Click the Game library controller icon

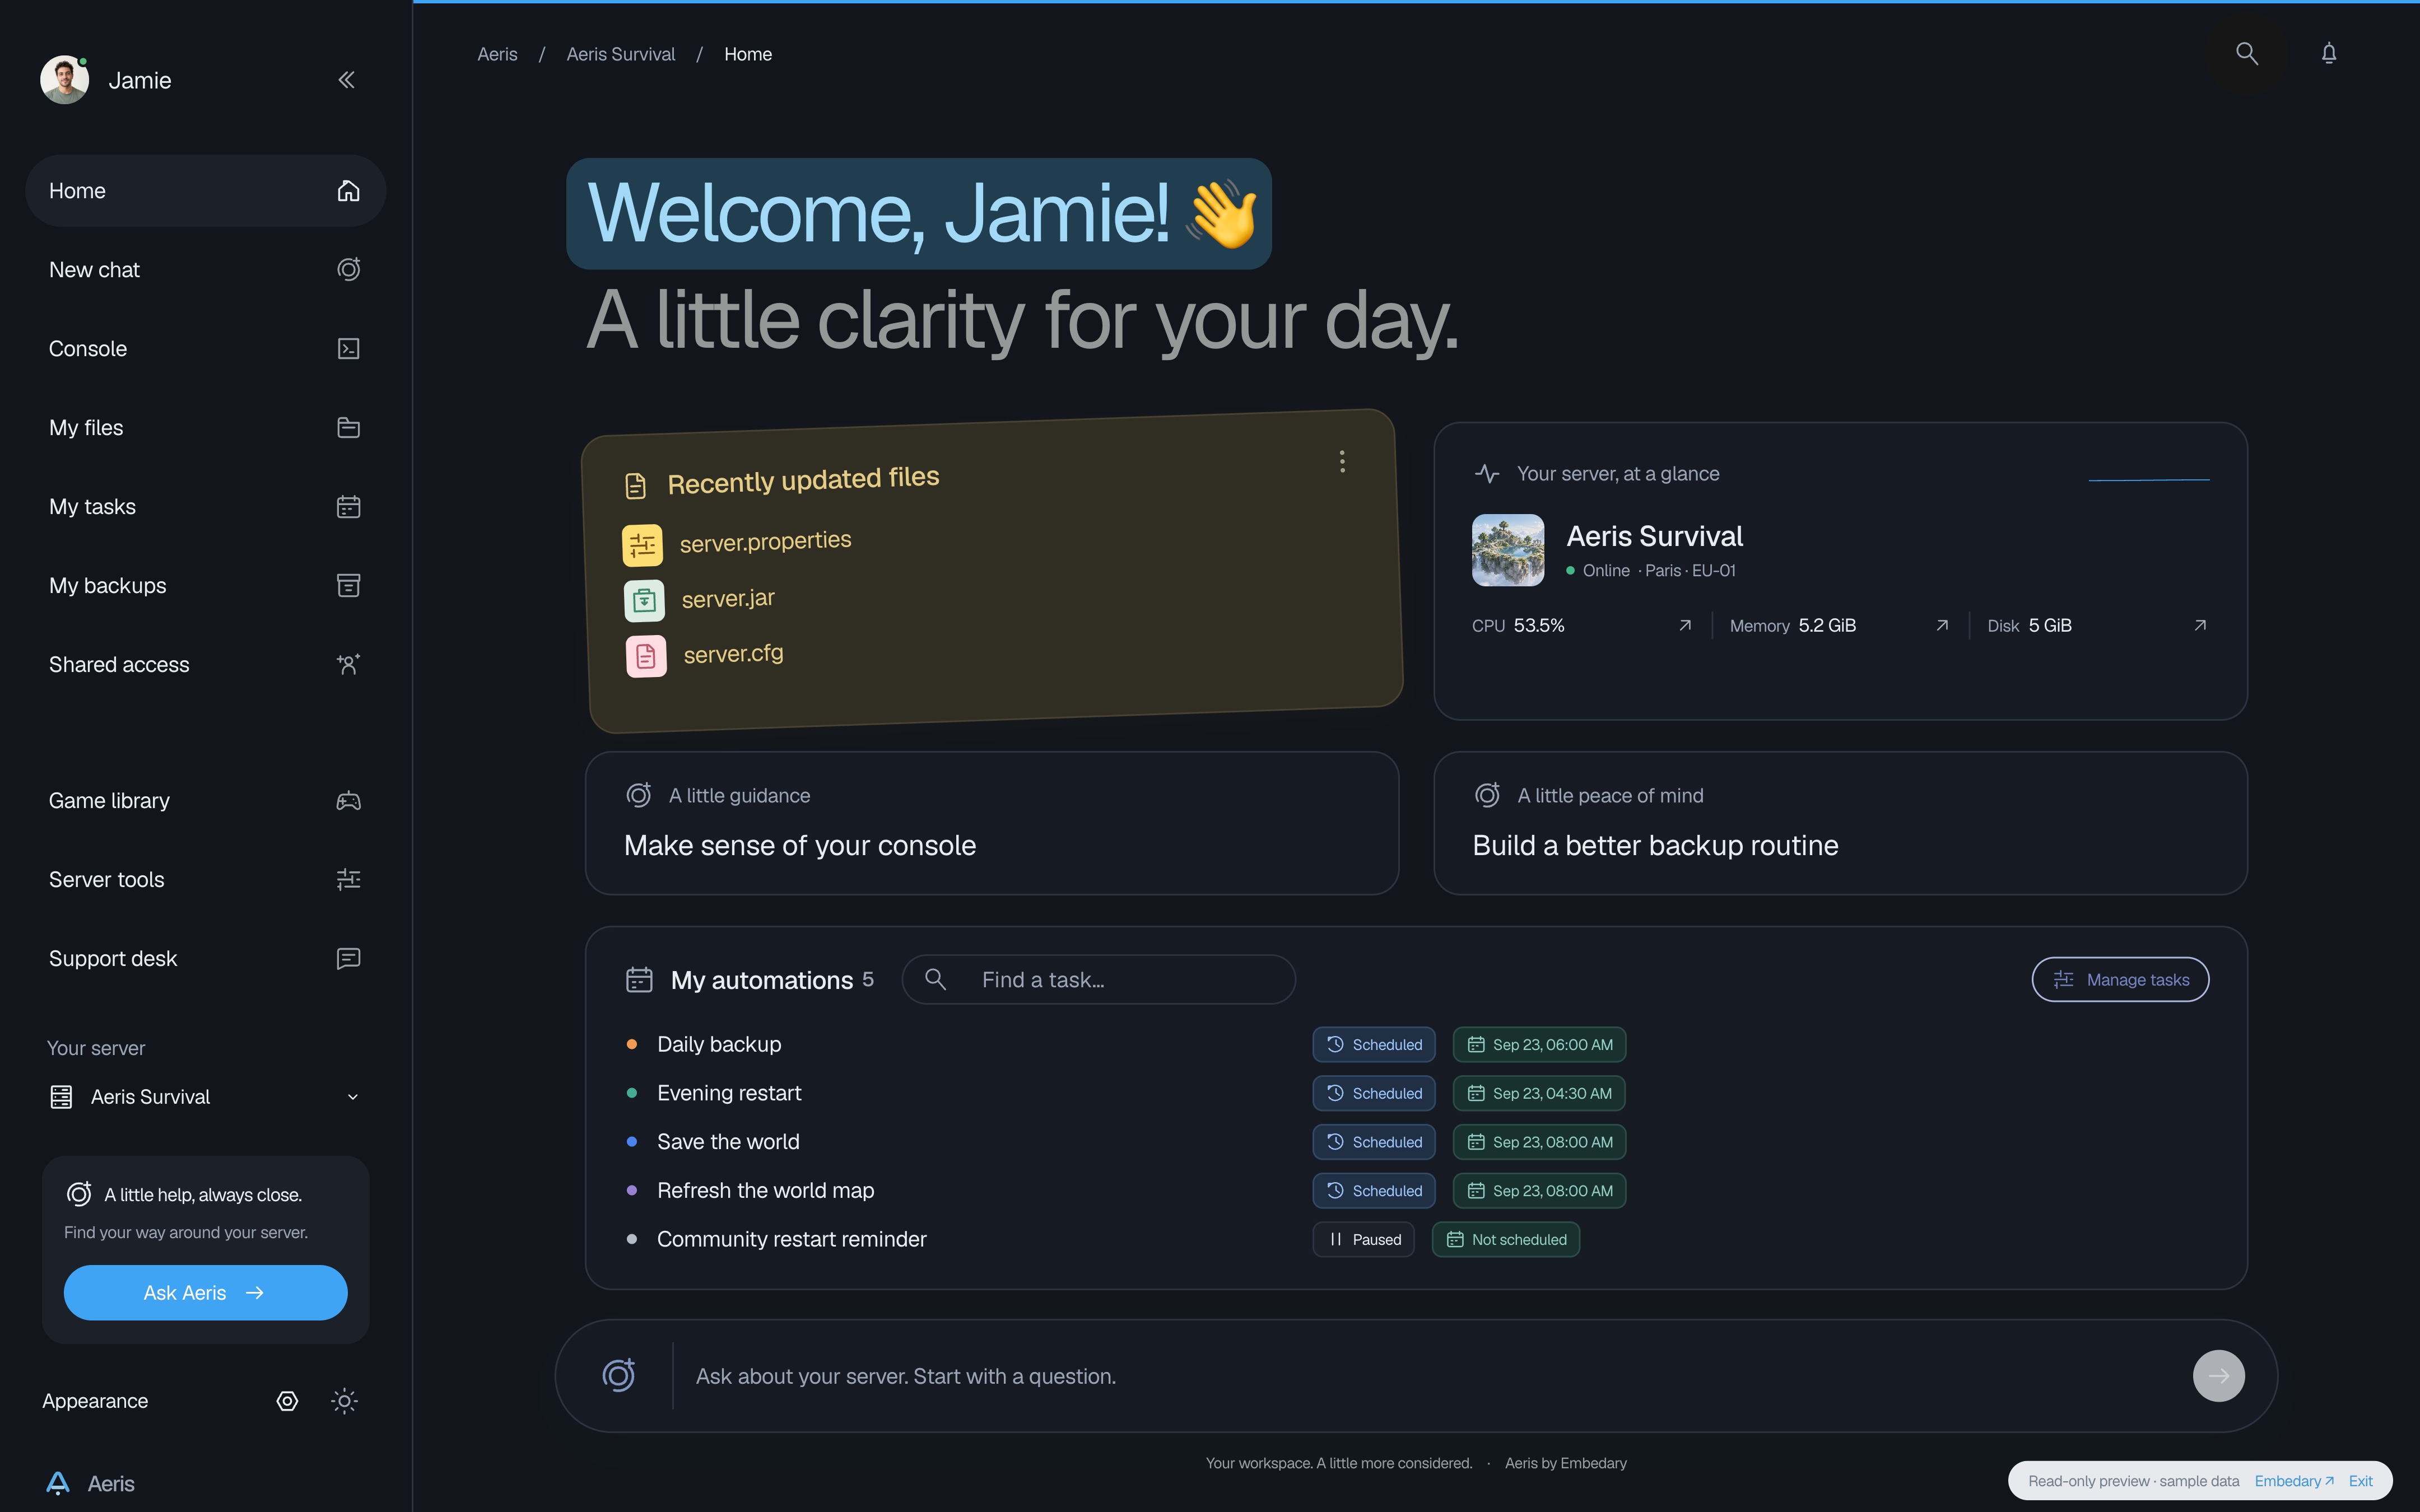tap(348, 801)
